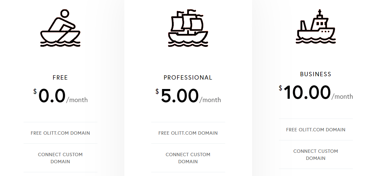The image size is (370, 176).
Task: Click Connect Custom Domain under Business plan
Action: [x=316, y=155]
